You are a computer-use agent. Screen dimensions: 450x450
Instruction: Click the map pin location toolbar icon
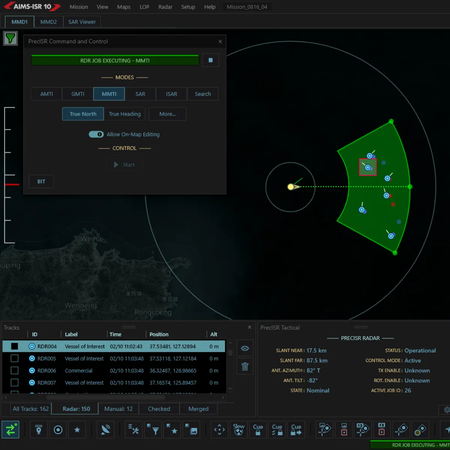point(39,430)
